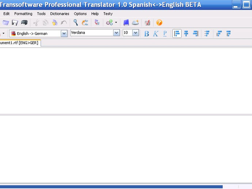Click the translate document icon

[97, 23]
